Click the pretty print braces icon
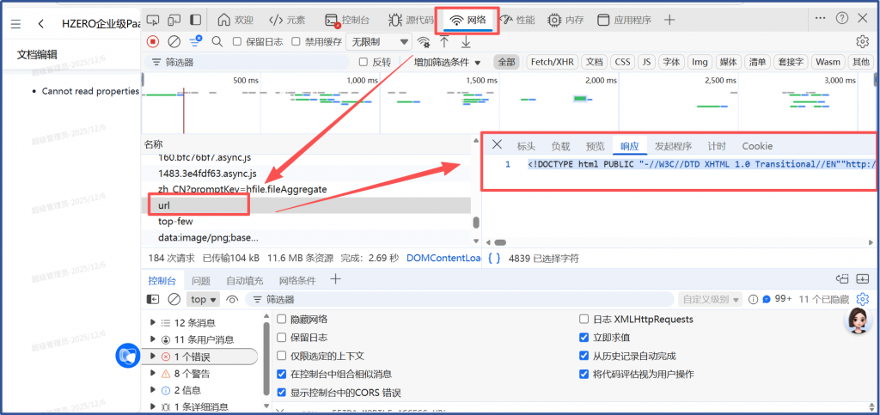 coord(494,258)
